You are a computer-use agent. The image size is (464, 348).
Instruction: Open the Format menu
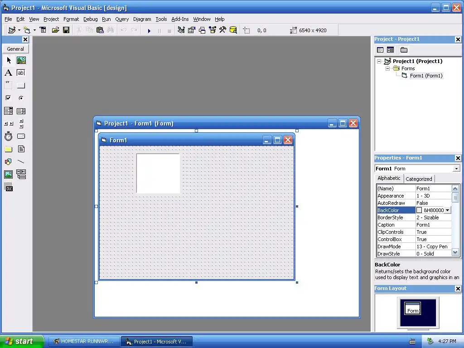(x=71, y=19)
